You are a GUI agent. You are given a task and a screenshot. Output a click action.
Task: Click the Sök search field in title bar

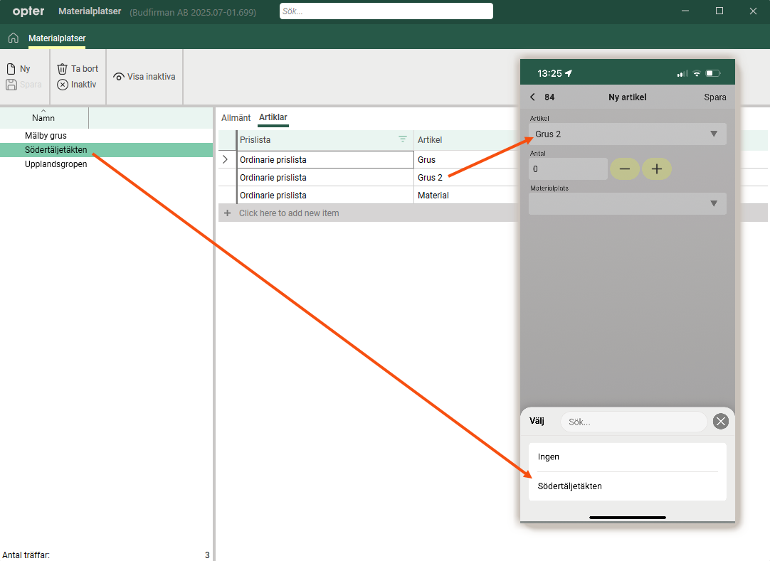386,11
